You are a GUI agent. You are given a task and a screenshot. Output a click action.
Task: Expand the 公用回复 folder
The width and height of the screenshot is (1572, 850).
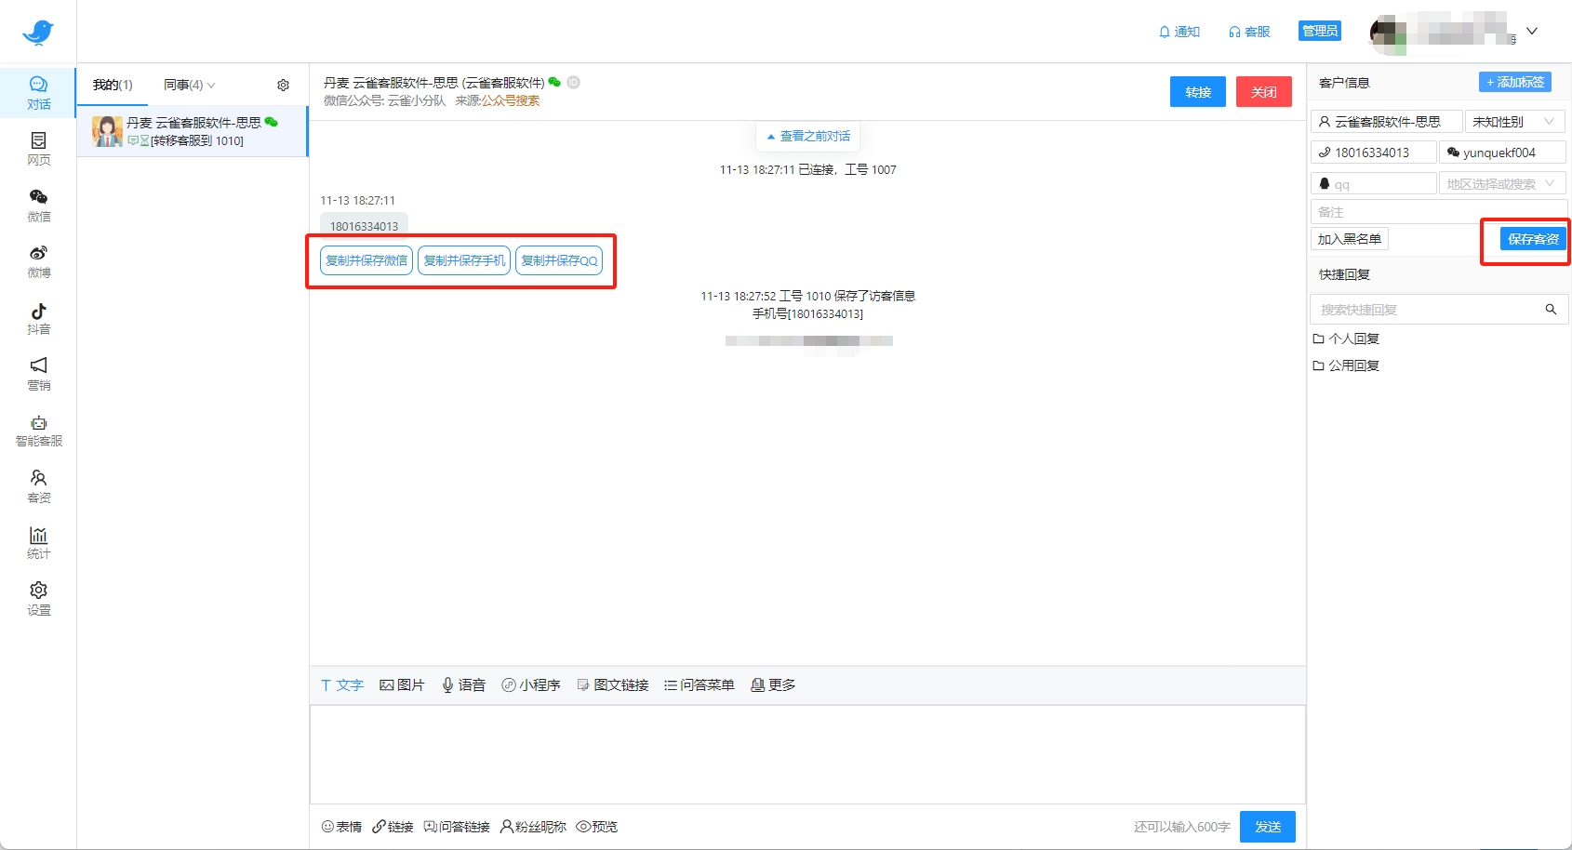point(1346,365)
